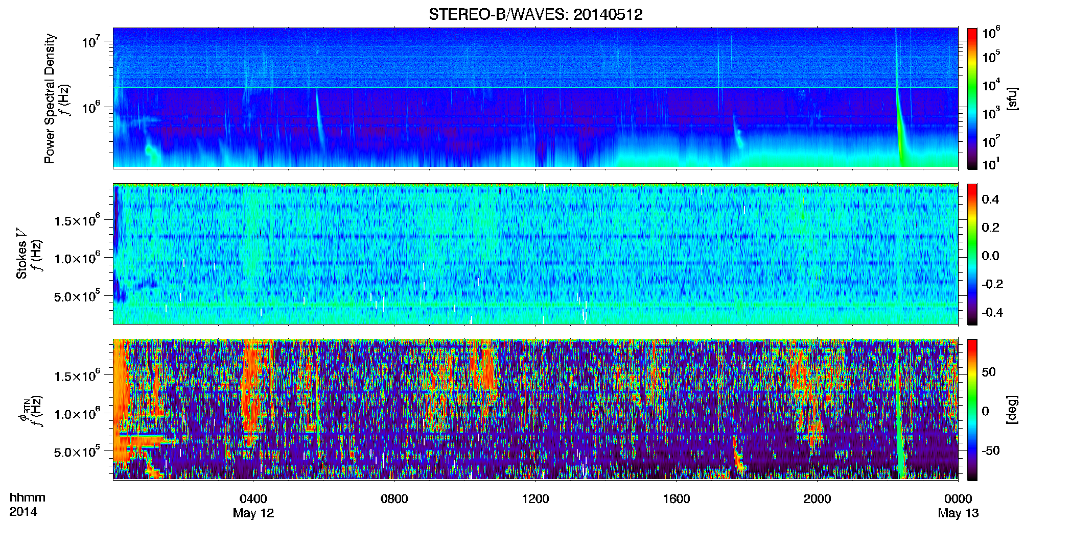Viewport: 1071px width, 551px height.
Task: Click the hhmm 2014 axis caption
Action: click(x=27, y=505)
